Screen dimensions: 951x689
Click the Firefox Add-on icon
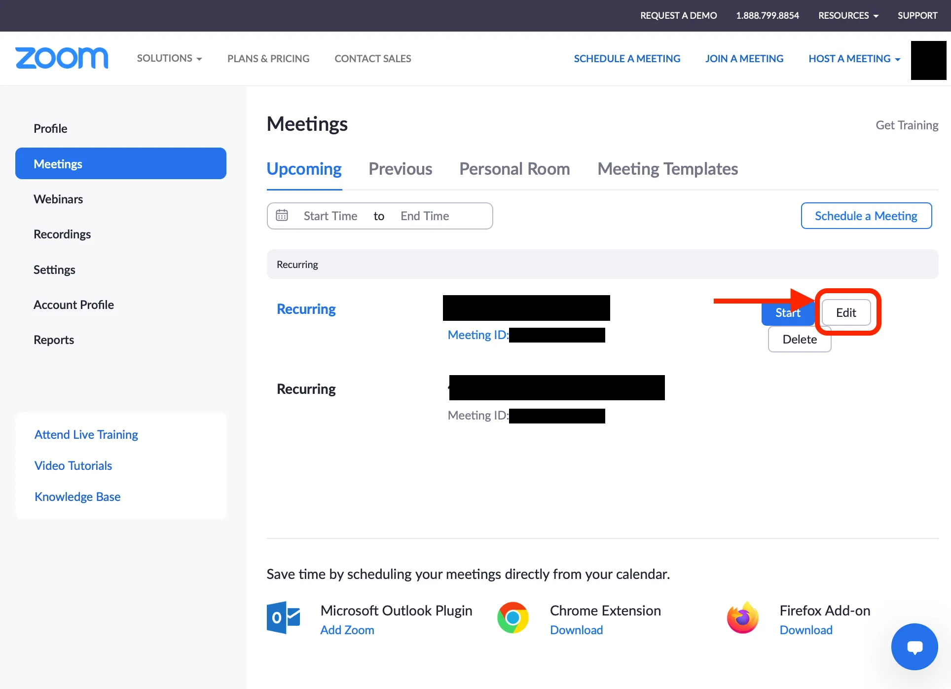tap(742, 618)
